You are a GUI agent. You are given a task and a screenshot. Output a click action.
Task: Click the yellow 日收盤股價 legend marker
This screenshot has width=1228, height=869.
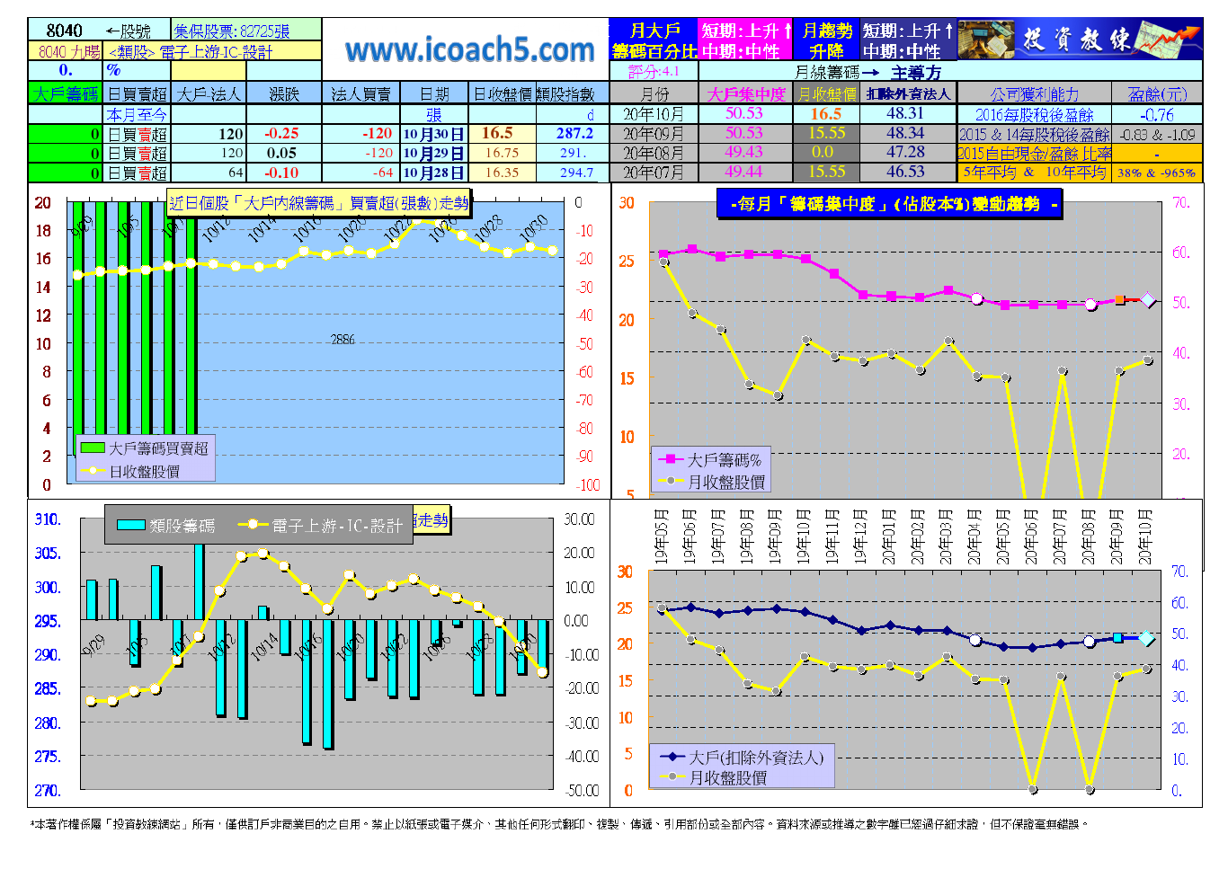tap(92, 471)
